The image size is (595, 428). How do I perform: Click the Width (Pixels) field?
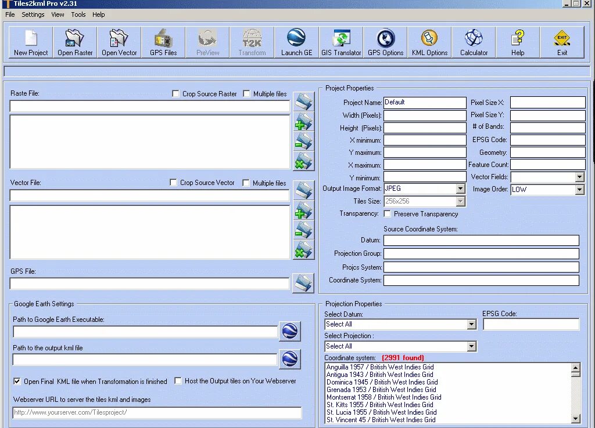pos(425,115)
